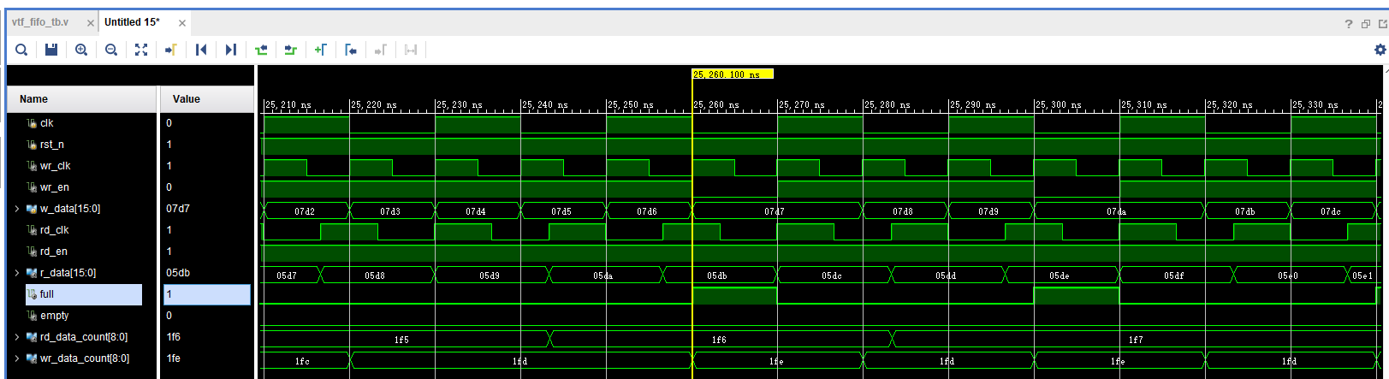Image resolution: width=1389 pixels, height=379 pixels.
Task: Expand the wr_data_count[8:0] bus
Action: [17, 358]
